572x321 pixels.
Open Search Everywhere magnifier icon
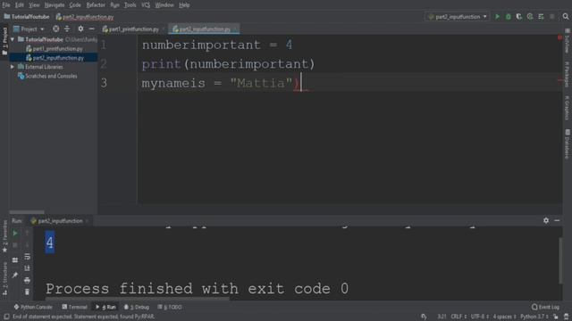[566, 17]
